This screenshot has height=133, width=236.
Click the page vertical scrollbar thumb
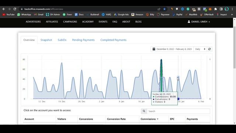[x=235, y=48]
